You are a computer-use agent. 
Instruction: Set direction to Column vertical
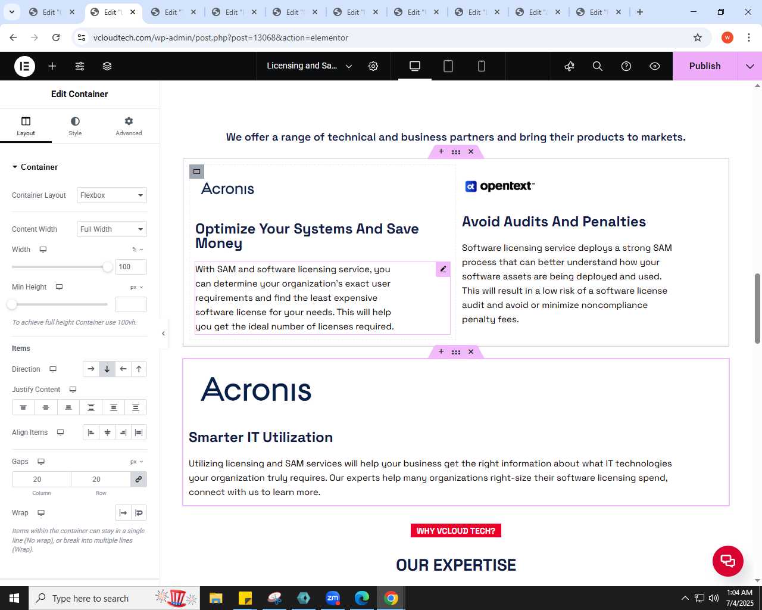(x=107, y=369)
